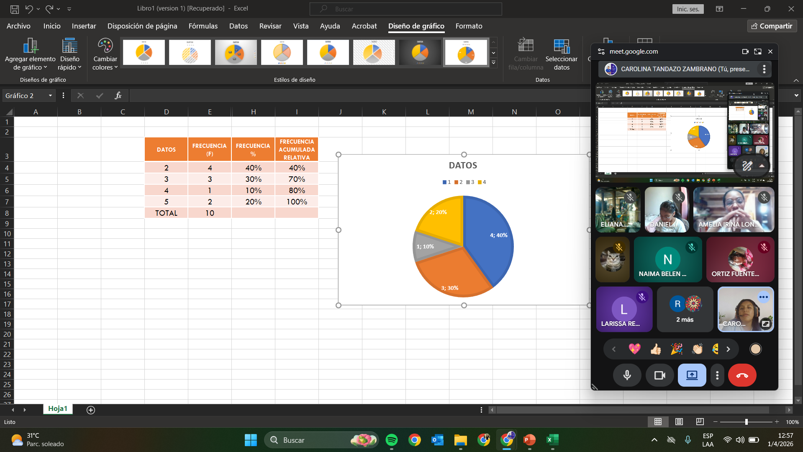Switch to the Formato tab

469,26
